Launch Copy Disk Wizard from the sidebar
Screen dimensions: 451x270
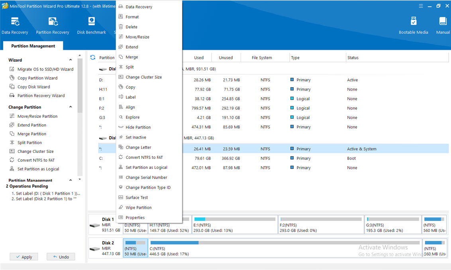[30, 87]
